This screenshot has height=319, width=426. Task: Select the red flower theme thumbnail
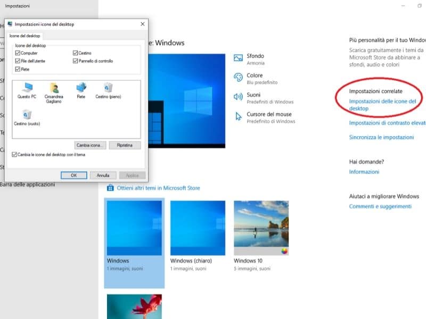point(134,307)
